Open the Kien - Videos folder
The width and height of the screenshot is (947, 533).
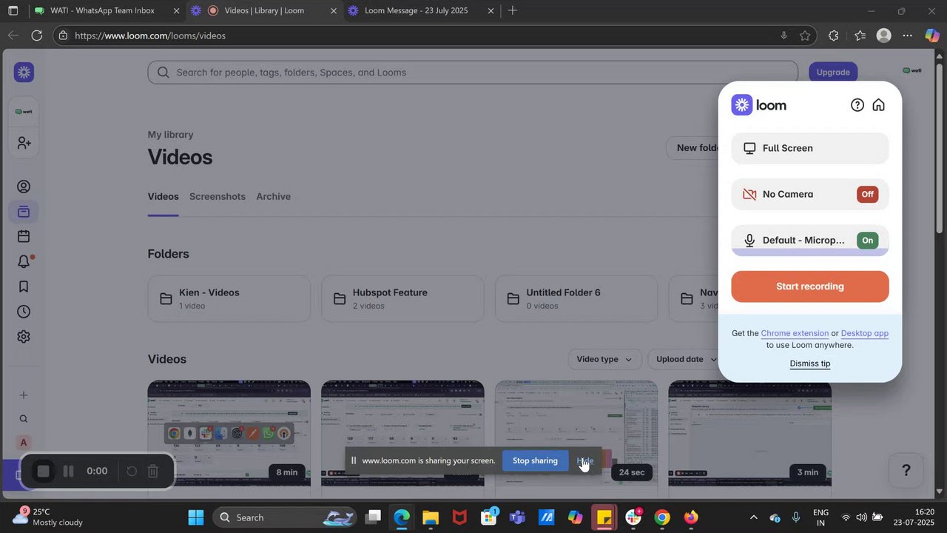point(229,298)
